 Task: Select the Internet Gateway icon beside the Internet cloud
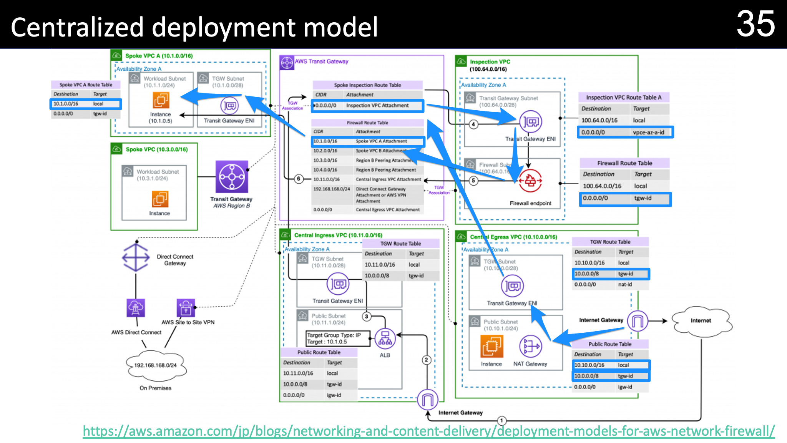point(638,321)
